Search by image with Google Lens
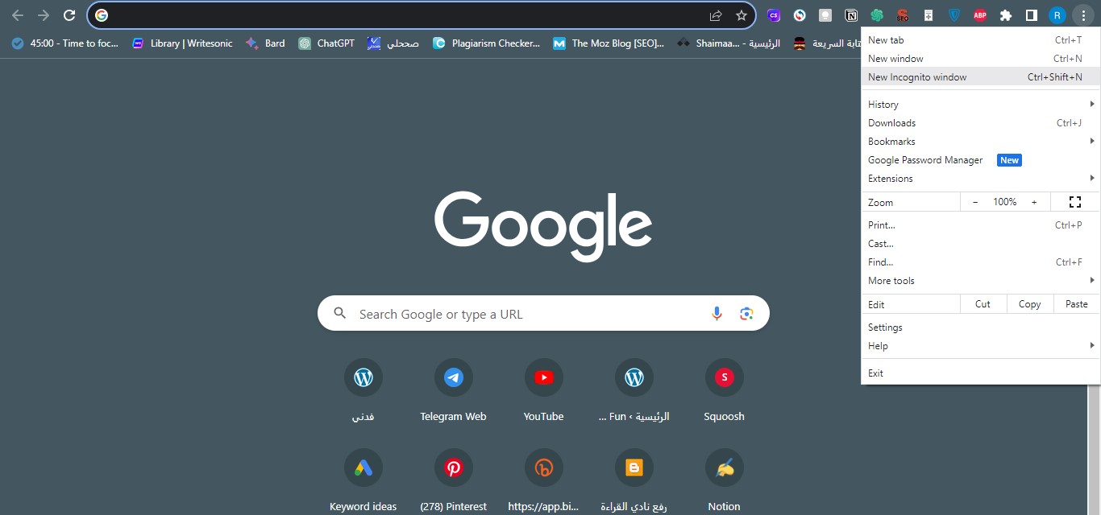Viewport: 1101px width, 515px height. [746, 314]
